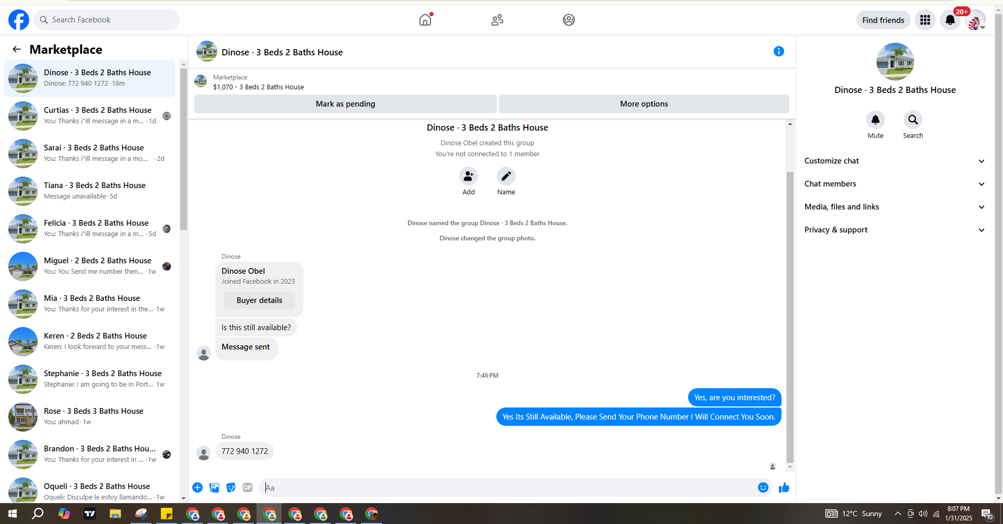Open the notifications bell

tap(950, 20)
